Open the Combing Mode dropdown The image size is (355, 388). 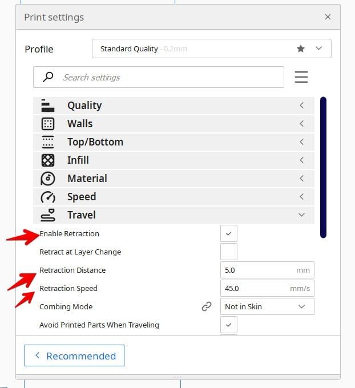click(266, 306)
